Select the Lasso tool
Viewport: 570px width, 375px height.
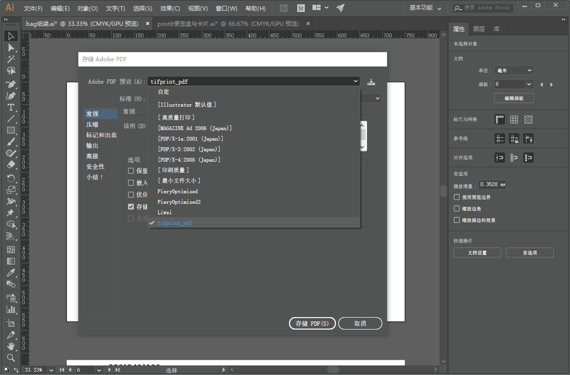click(11, 71)
